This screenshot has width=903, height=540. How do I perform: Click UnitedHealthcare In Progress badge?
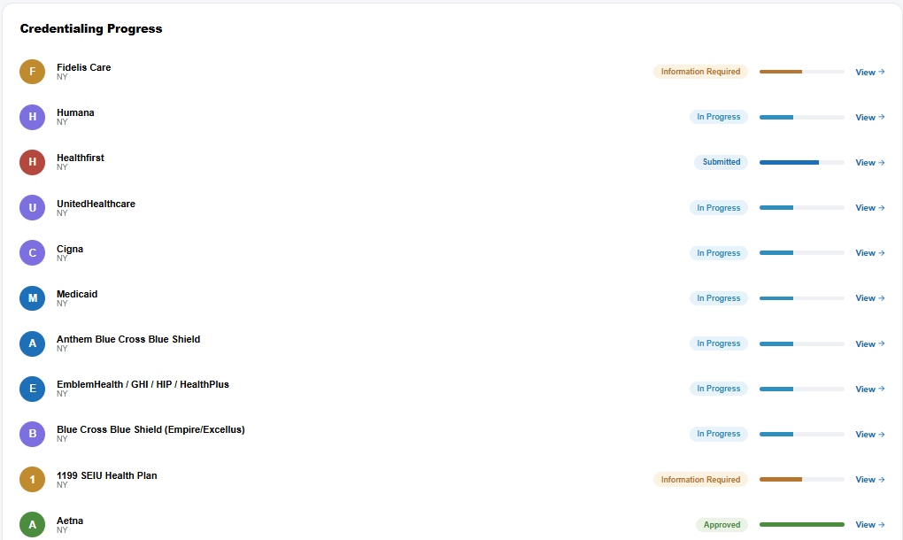[719, 208]
